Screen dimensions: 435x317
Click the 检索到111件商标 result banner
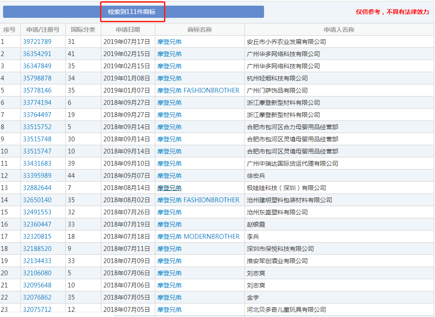coord(132,12)
